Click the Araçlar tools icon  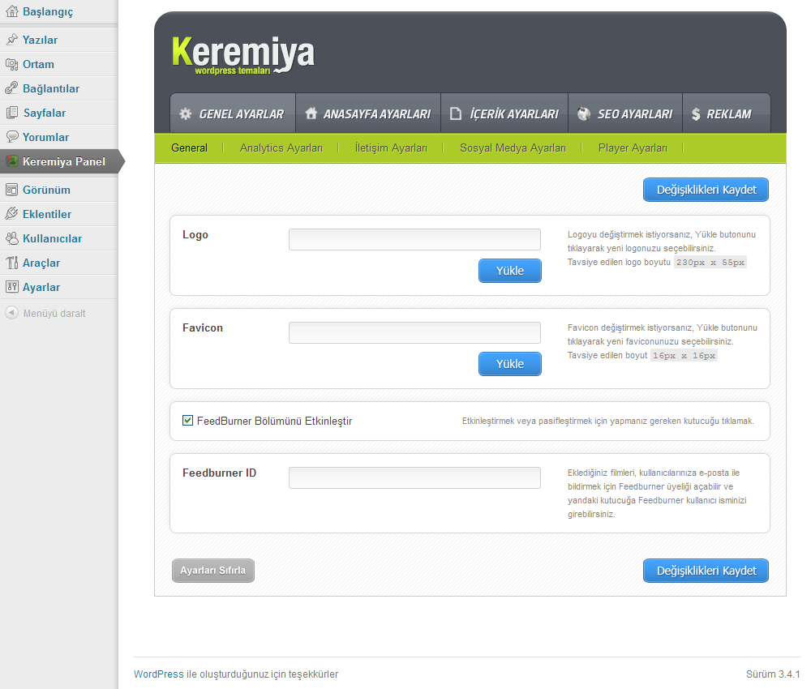click(x=11, y=263)
